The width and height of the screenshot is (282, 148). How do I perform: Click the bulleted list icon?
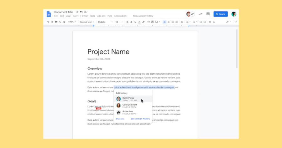click(x=194, y=22)
